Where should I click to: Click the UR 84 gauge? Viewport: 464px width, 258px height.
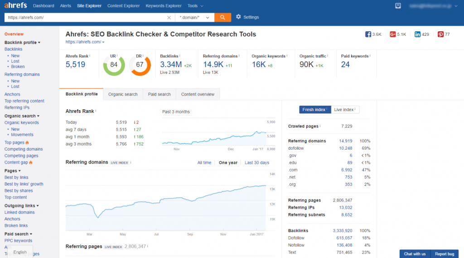coord(114,65)
